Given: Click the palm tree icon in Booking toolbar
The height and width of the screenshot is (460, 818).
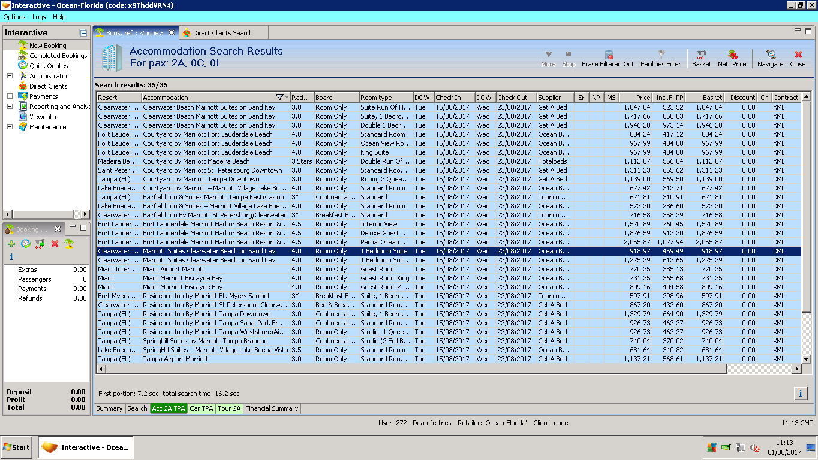Looking at the screenshot, I should [69, 244].
